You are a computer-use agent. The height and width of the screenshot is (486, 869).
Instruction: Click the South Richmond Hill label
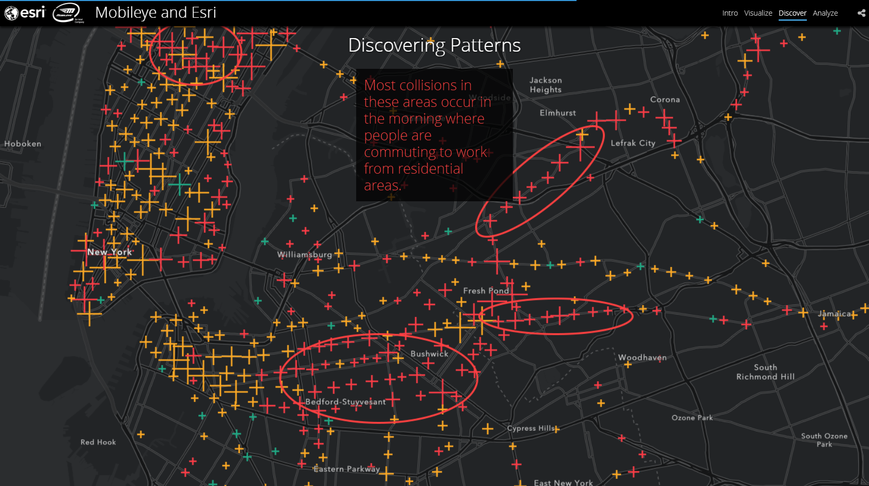pyautogui.click(x=765, y=372)
